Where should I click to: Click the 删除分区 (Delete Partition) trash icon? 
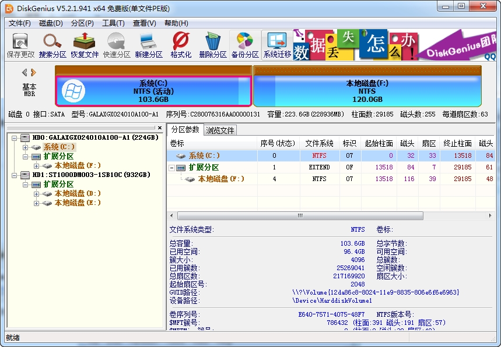(x=212, y=45)
